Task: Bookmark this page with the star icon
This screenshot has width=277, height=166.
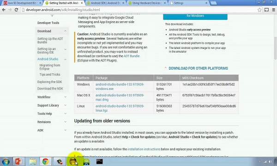Action: (259, 10)
